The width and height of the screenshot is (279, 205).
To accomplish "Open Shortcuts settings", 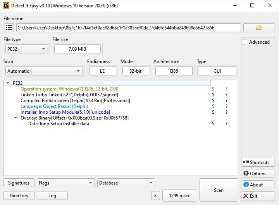I will click(x=258, y=162).
